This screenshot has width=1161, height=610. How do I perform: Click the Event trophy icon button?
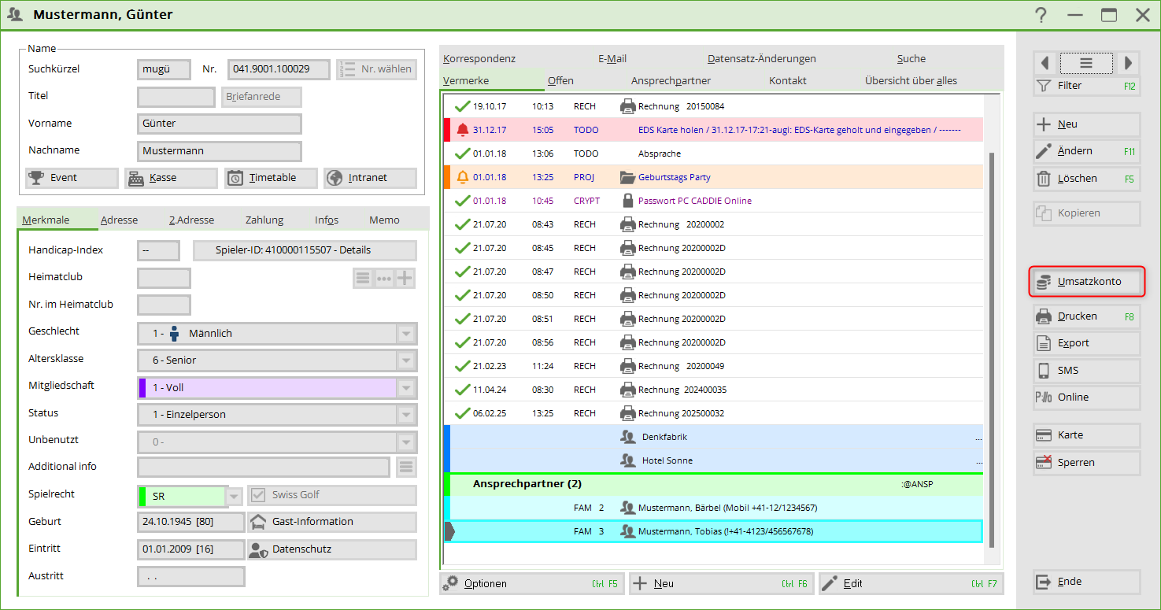coord(35,178)
